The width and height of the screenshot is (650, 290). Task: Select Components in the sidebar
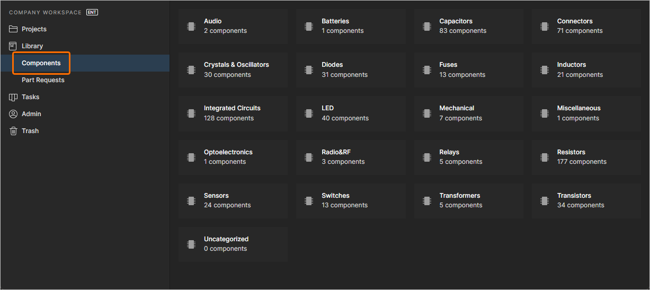coord(41,63)
